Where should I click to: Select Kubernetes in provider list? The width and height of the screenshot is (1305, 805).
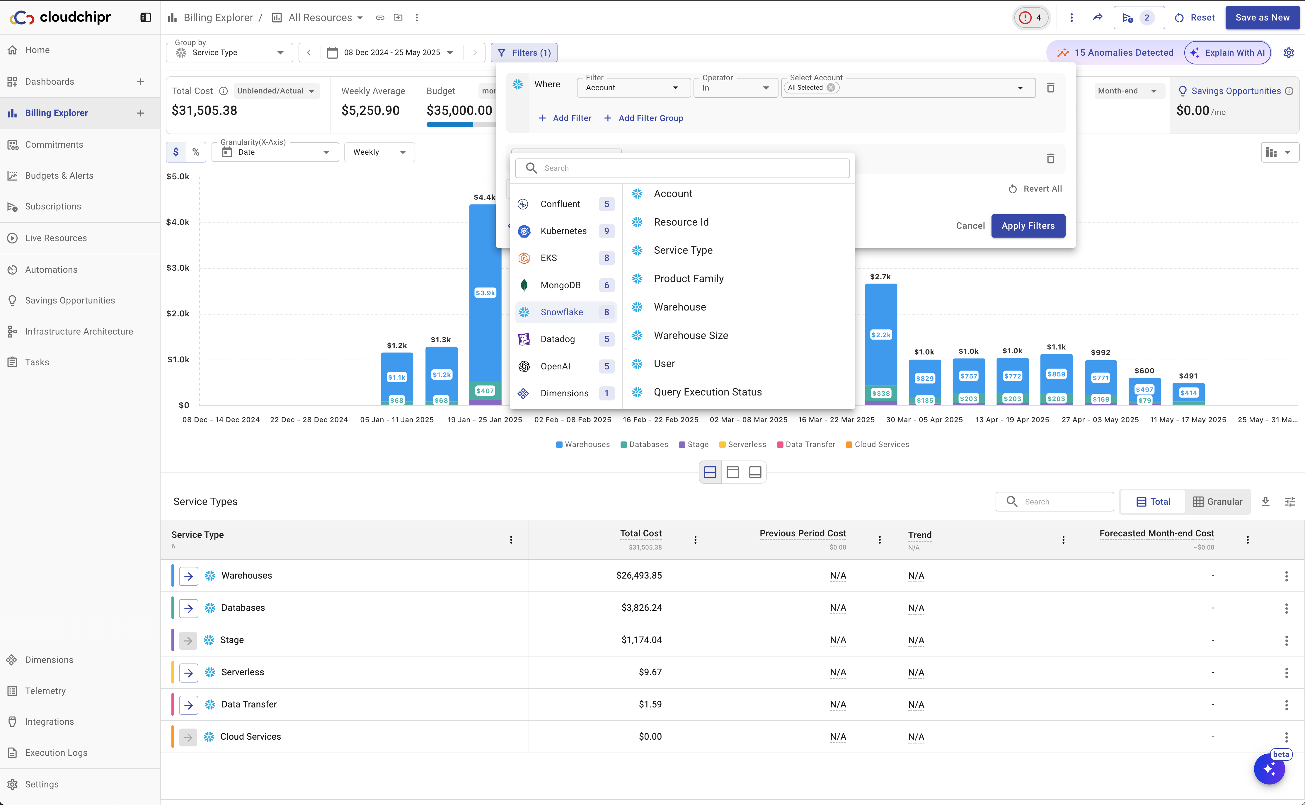[x=563, y=231]
